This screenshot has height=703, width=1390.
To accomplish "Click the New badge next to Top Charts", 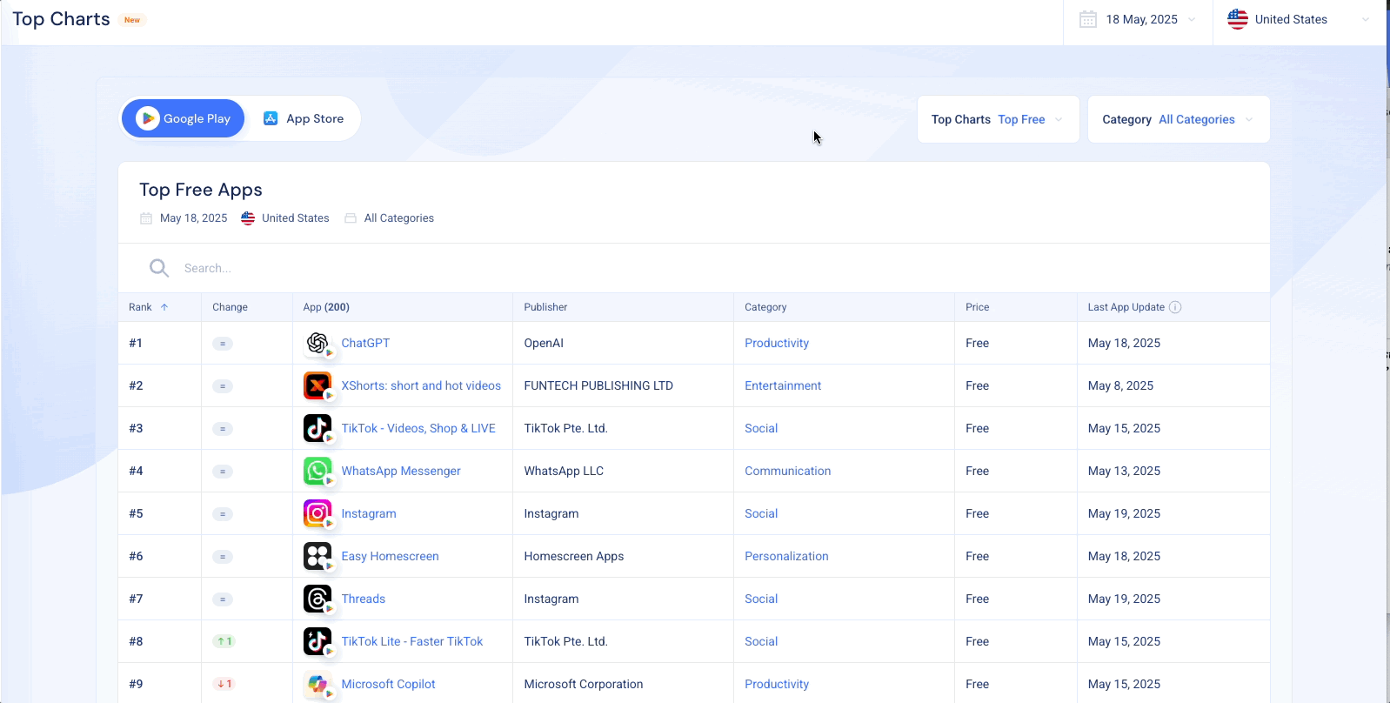I will pos(132,20).
